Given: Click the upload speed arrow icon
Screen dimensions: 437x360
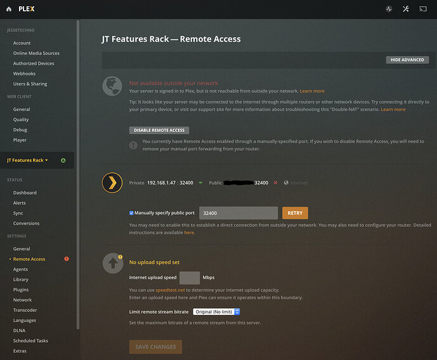Looking at the screenshot, I should (x=113, y=263).
